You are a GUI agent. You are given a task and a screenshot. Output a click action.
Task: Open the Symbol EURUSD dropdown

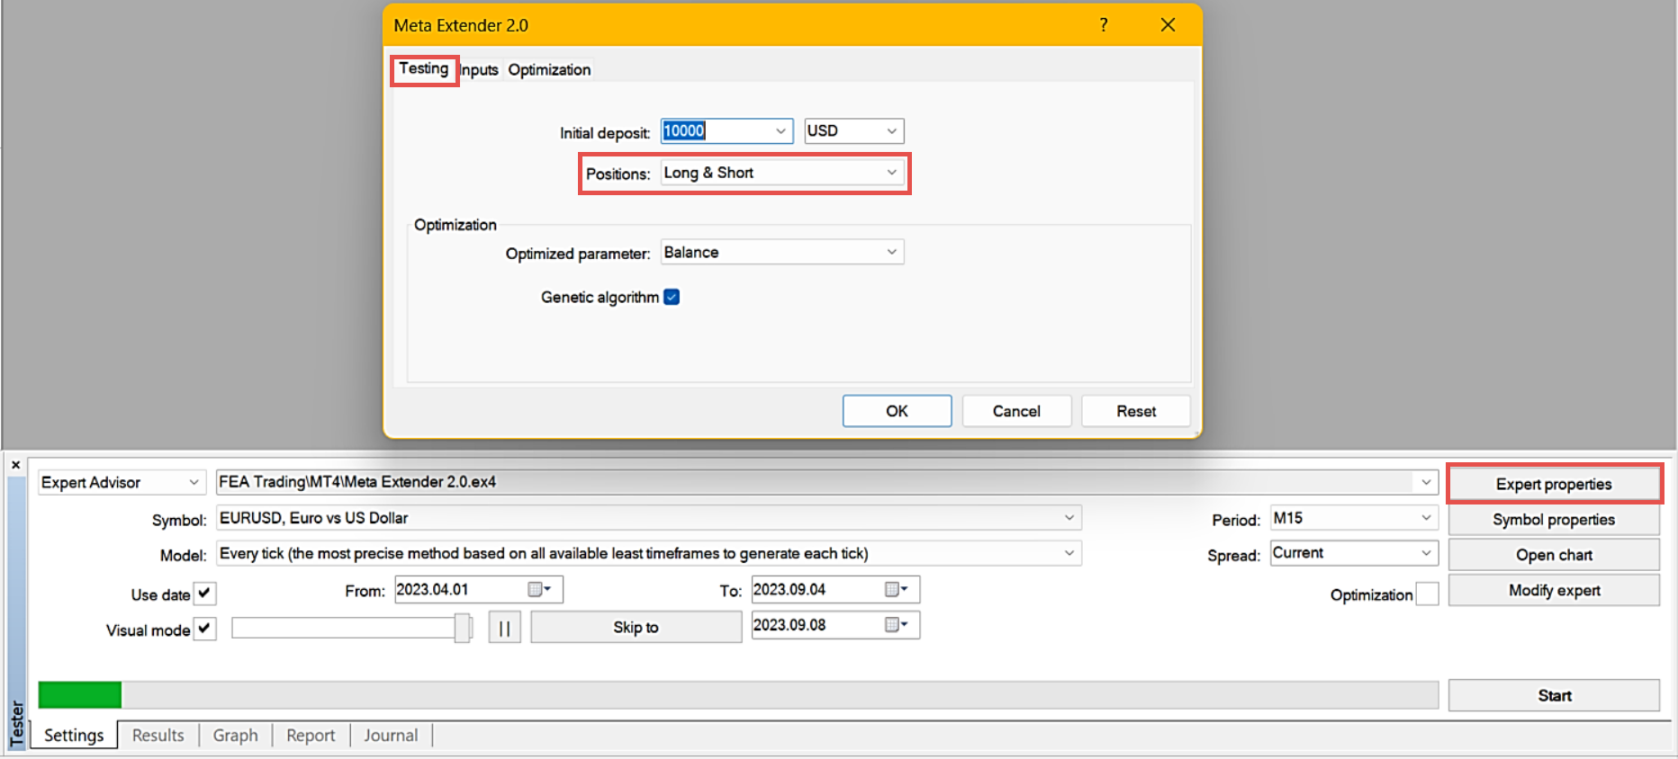pos(1069,518)
